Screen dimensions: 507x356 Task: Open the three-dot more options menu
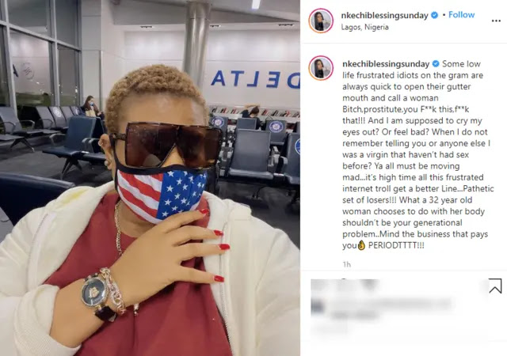[x=496, y=21]
